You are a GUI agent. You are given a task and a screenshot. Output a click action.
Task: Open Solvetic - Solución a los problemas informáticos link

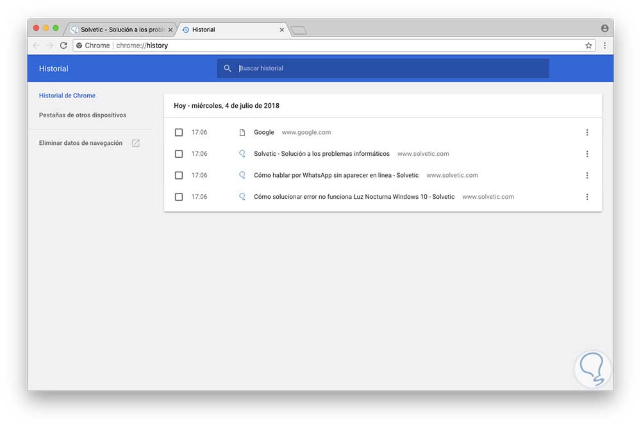(322, 154)
